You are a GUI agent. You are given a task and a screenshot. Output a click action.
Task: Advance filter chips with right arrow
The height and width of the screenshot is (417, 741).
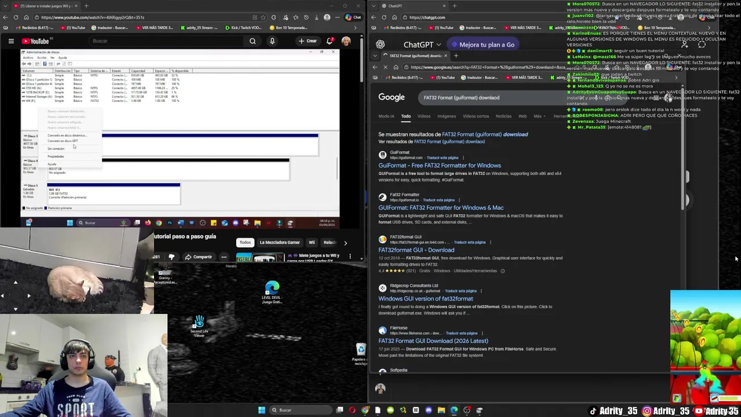[346, 243]
